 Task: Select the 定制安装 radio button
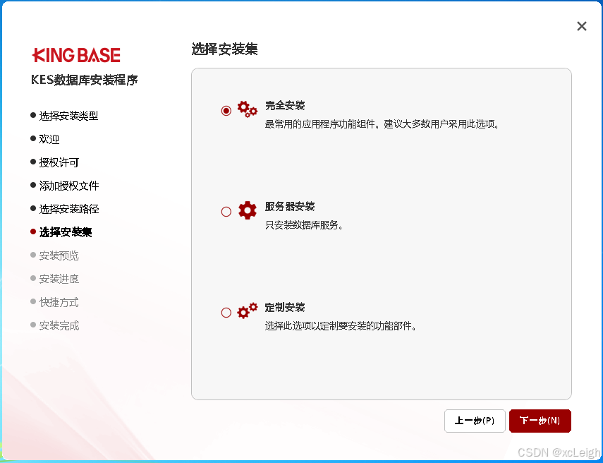point(226,312)
